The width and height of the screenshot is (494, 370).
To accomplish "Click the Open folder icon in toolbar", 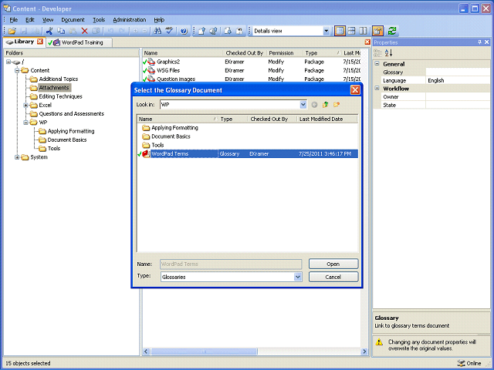I will click(12, 31).
